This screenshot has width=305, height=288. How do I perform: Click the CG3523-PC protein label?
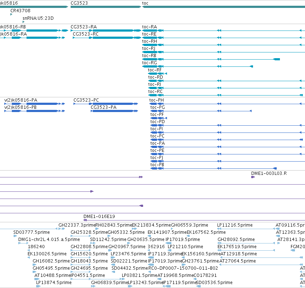86,100
